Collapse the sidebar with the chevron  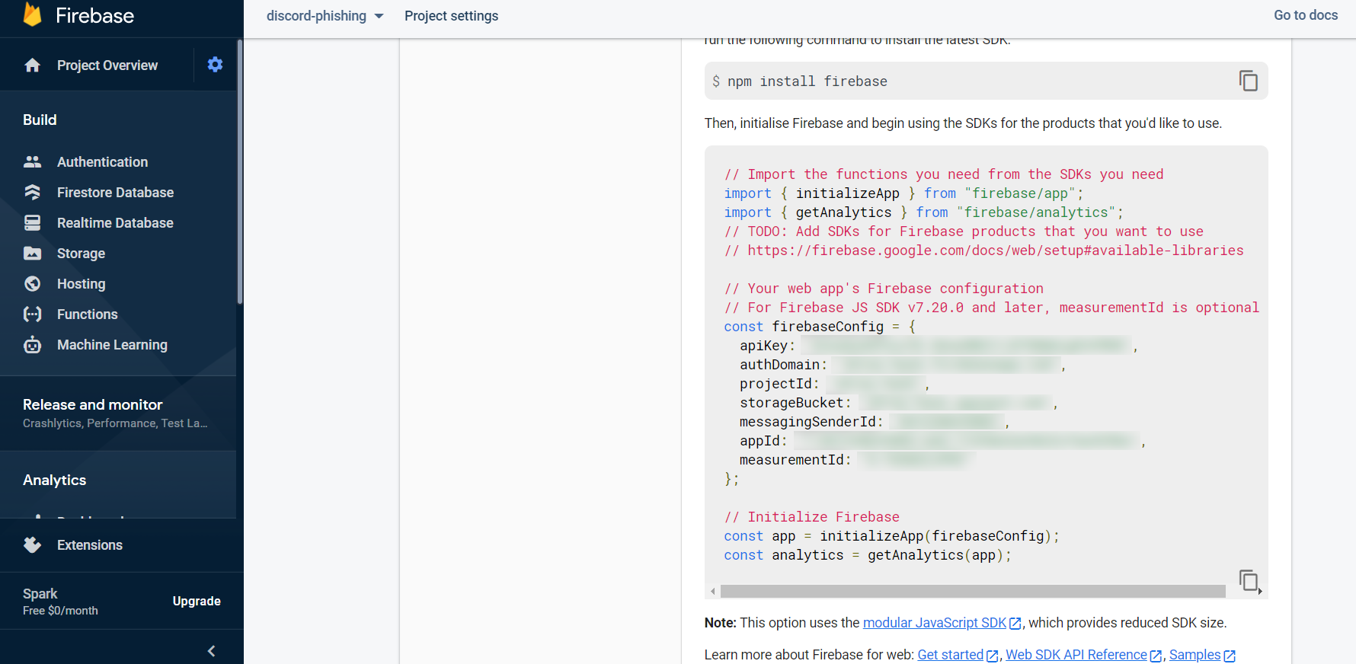(212, 651)
